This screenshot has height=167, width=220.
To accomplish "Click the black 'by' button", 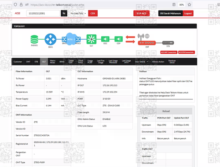I will pyautogui.click(x=64, y=13).
